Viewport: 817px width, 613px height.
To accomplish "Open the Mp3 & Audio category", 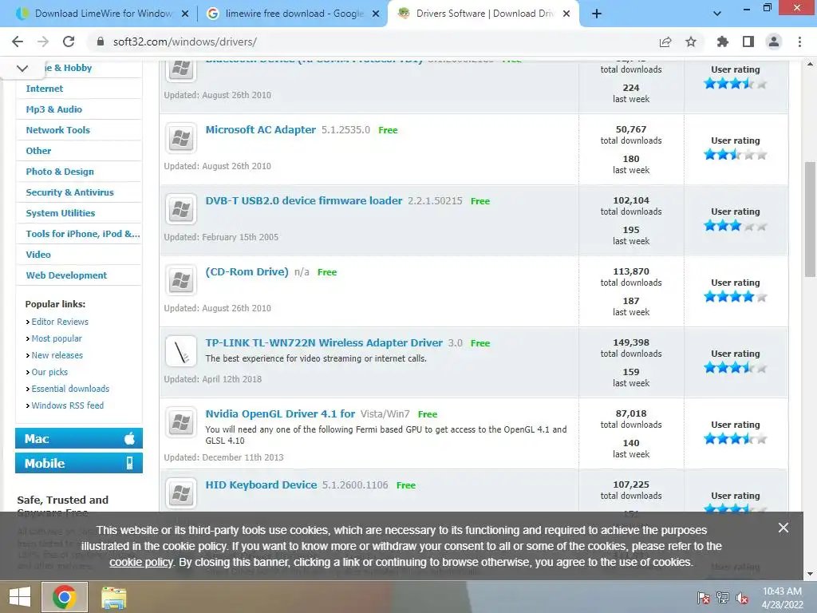I will [x=53, y=109].
